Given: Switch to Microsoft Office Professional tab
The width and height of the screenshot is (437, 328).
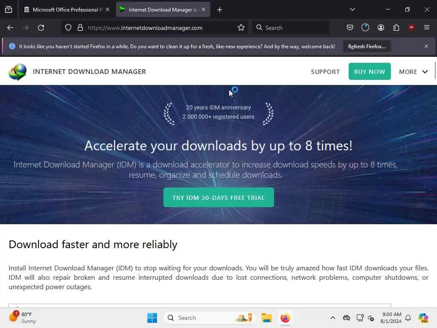Looking at the screenshot, I should tap(67, 9).
